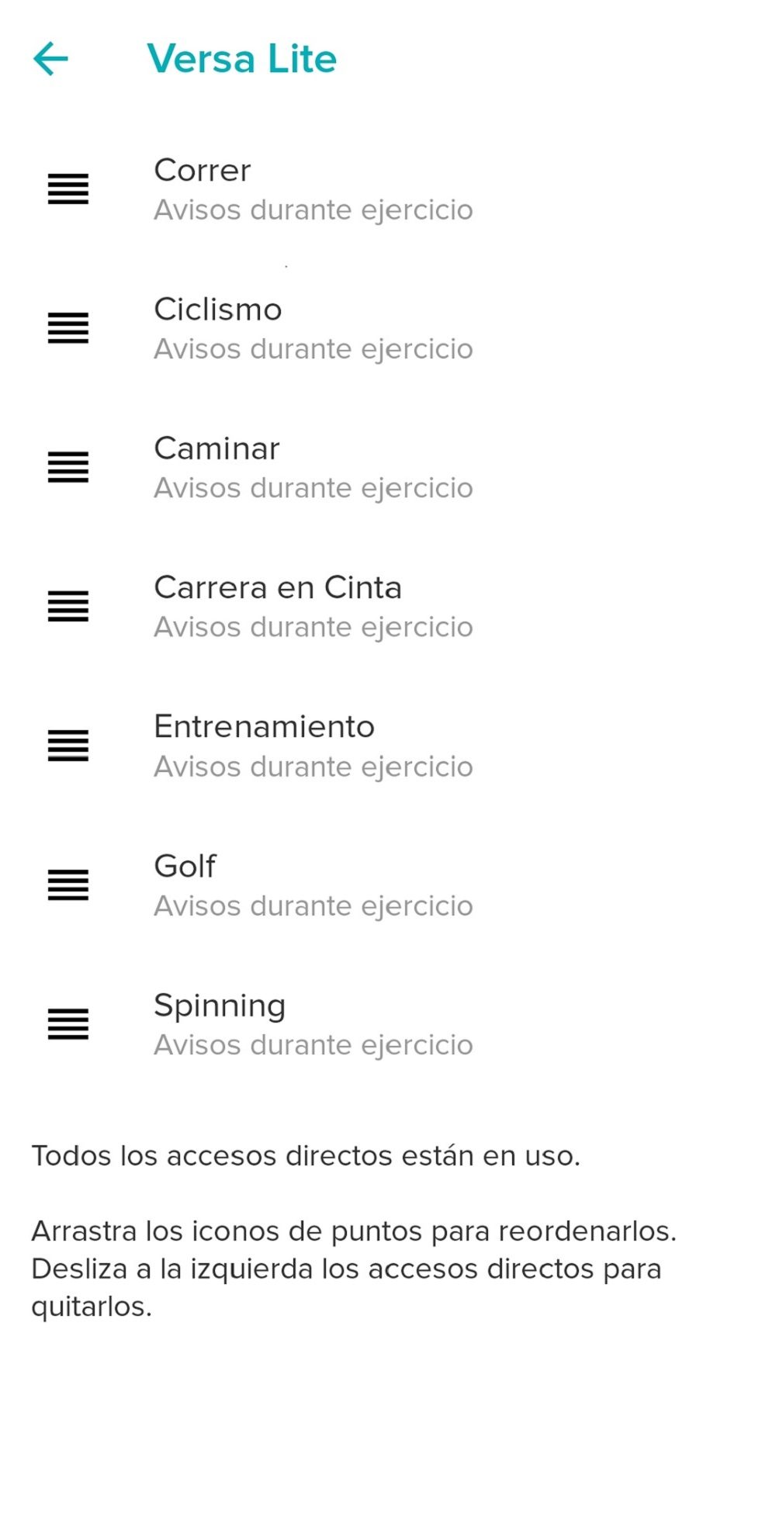Click the Golf reorder handle icon
This screenshot has width=776, height=1513.
[x=68, y=885]
